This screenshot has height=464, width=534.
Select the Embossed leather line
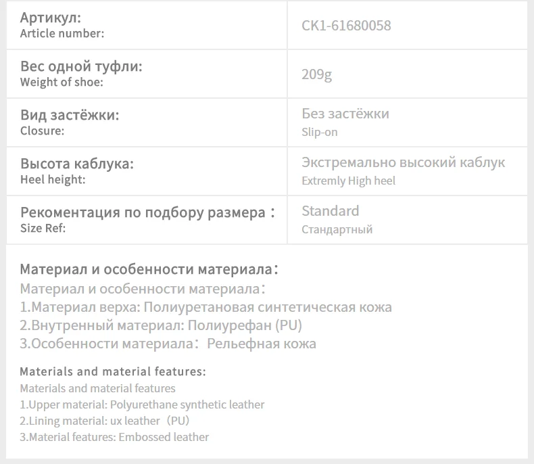click(x=114, y=437)
